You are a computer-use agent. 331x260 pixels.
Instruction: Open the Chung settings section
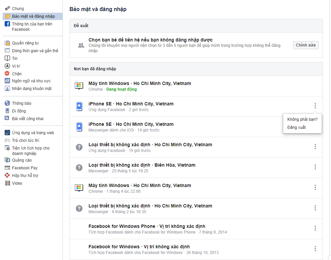pos(18,9)
